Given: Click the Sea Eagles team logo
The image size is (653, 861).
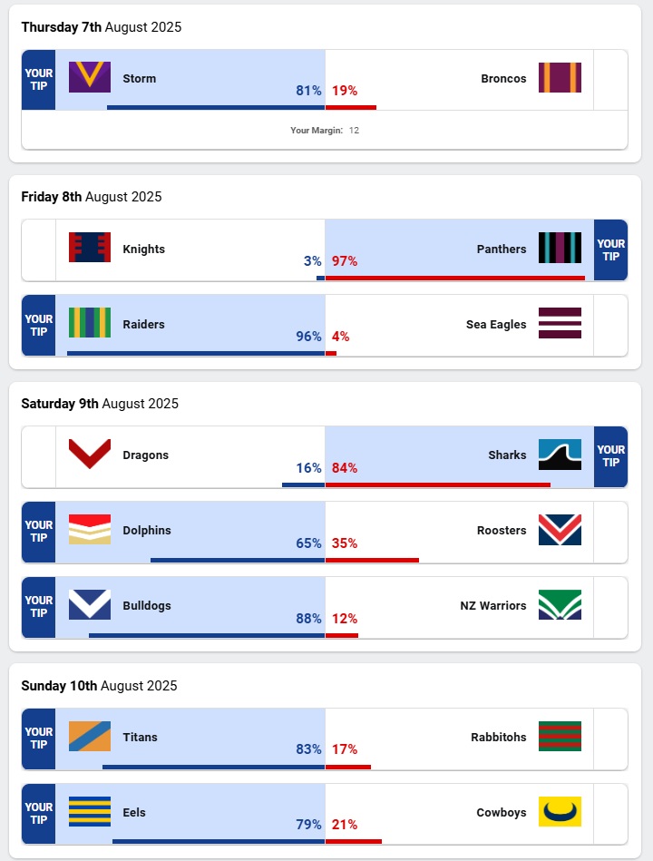Looking at the screenshot, I should coord(560,323).
